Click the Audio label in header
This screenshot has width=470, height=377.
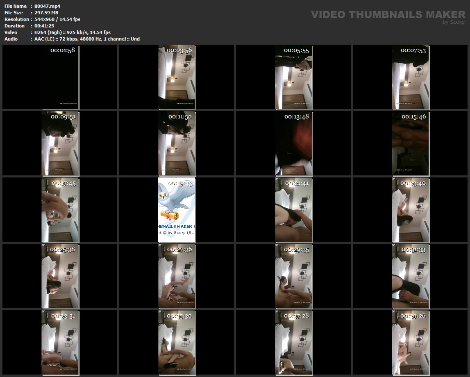tap(11, 39)
